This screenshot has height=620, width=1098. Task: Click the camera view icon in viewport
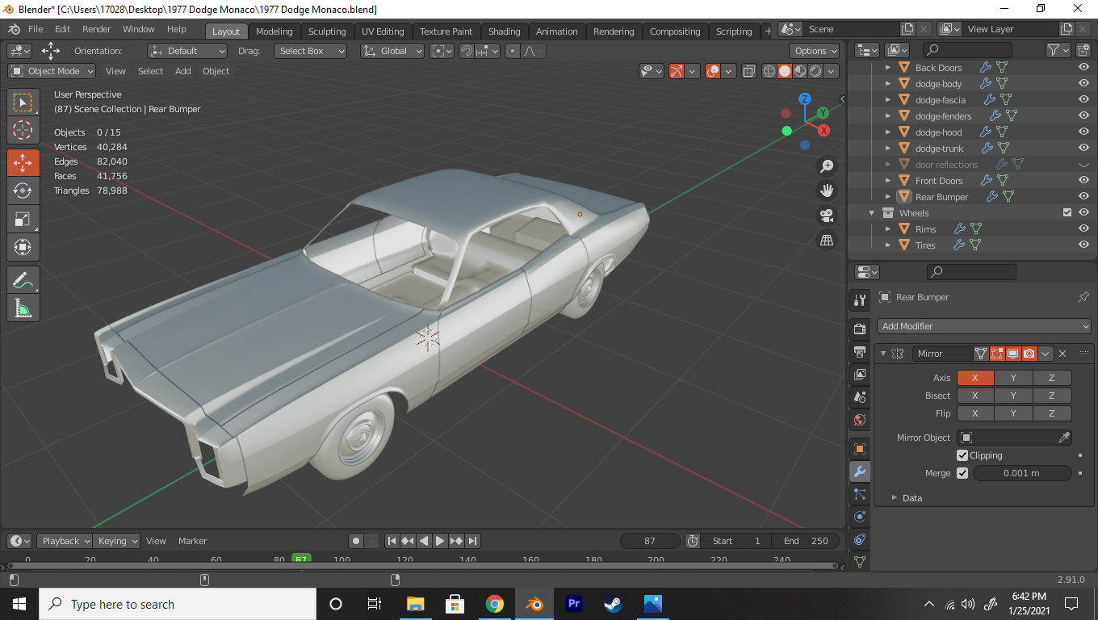(x=827, y=216)
